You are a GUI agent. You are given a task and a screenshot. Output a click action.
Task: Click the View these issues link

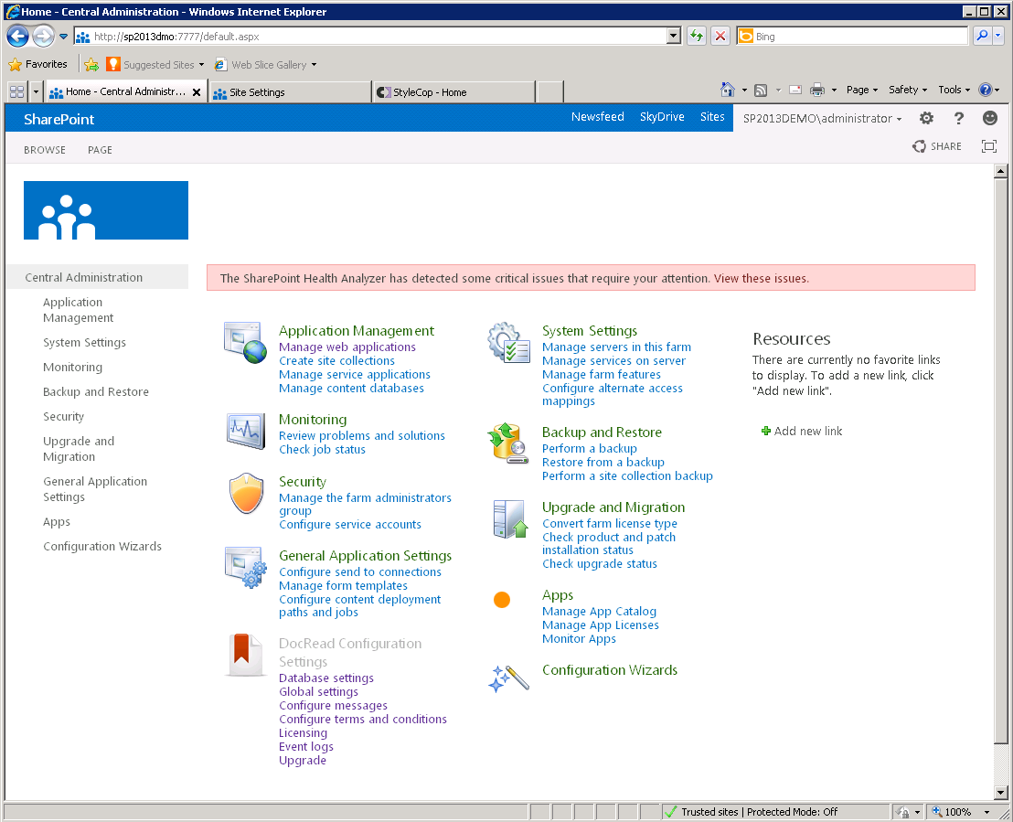[761, 279]
